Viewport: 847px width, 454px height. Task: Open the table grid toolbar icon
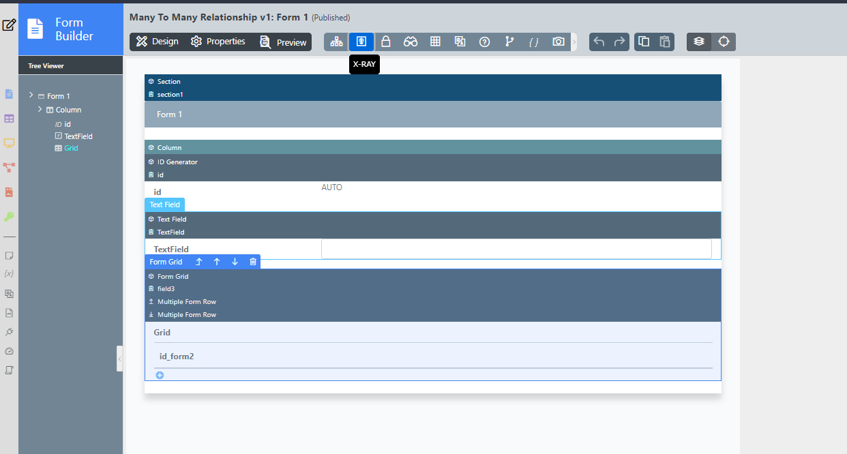point(435,42)
